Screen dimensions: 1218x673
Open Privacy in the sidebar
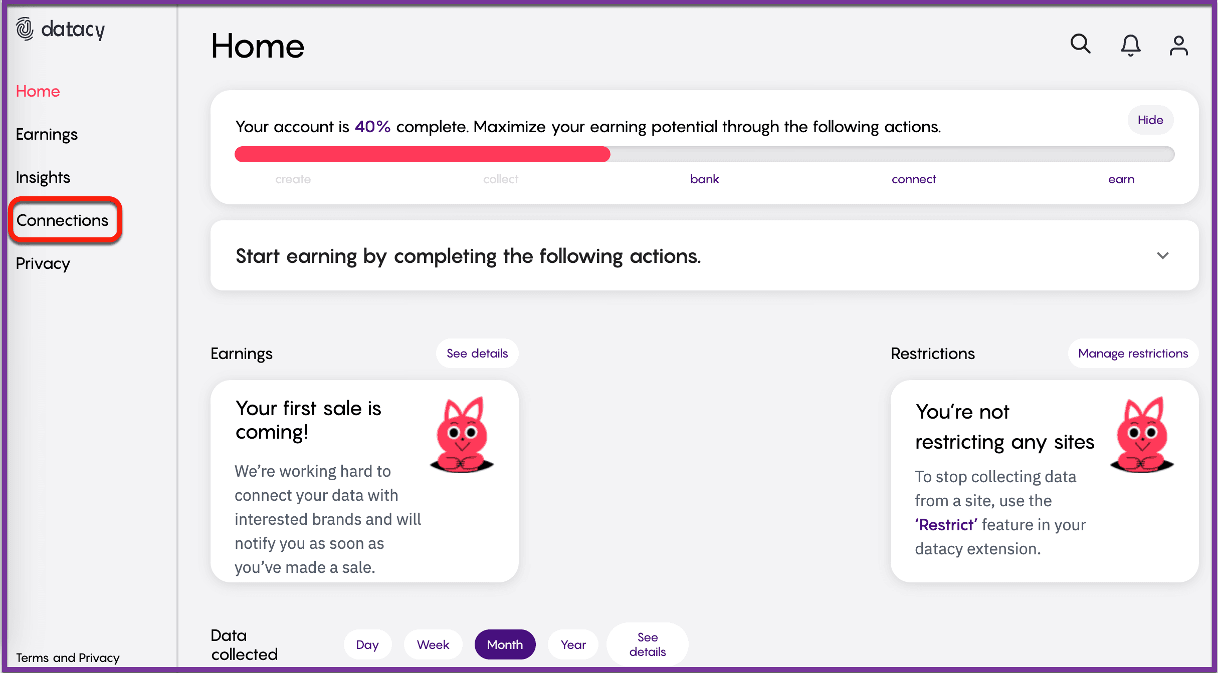point(43,263)
